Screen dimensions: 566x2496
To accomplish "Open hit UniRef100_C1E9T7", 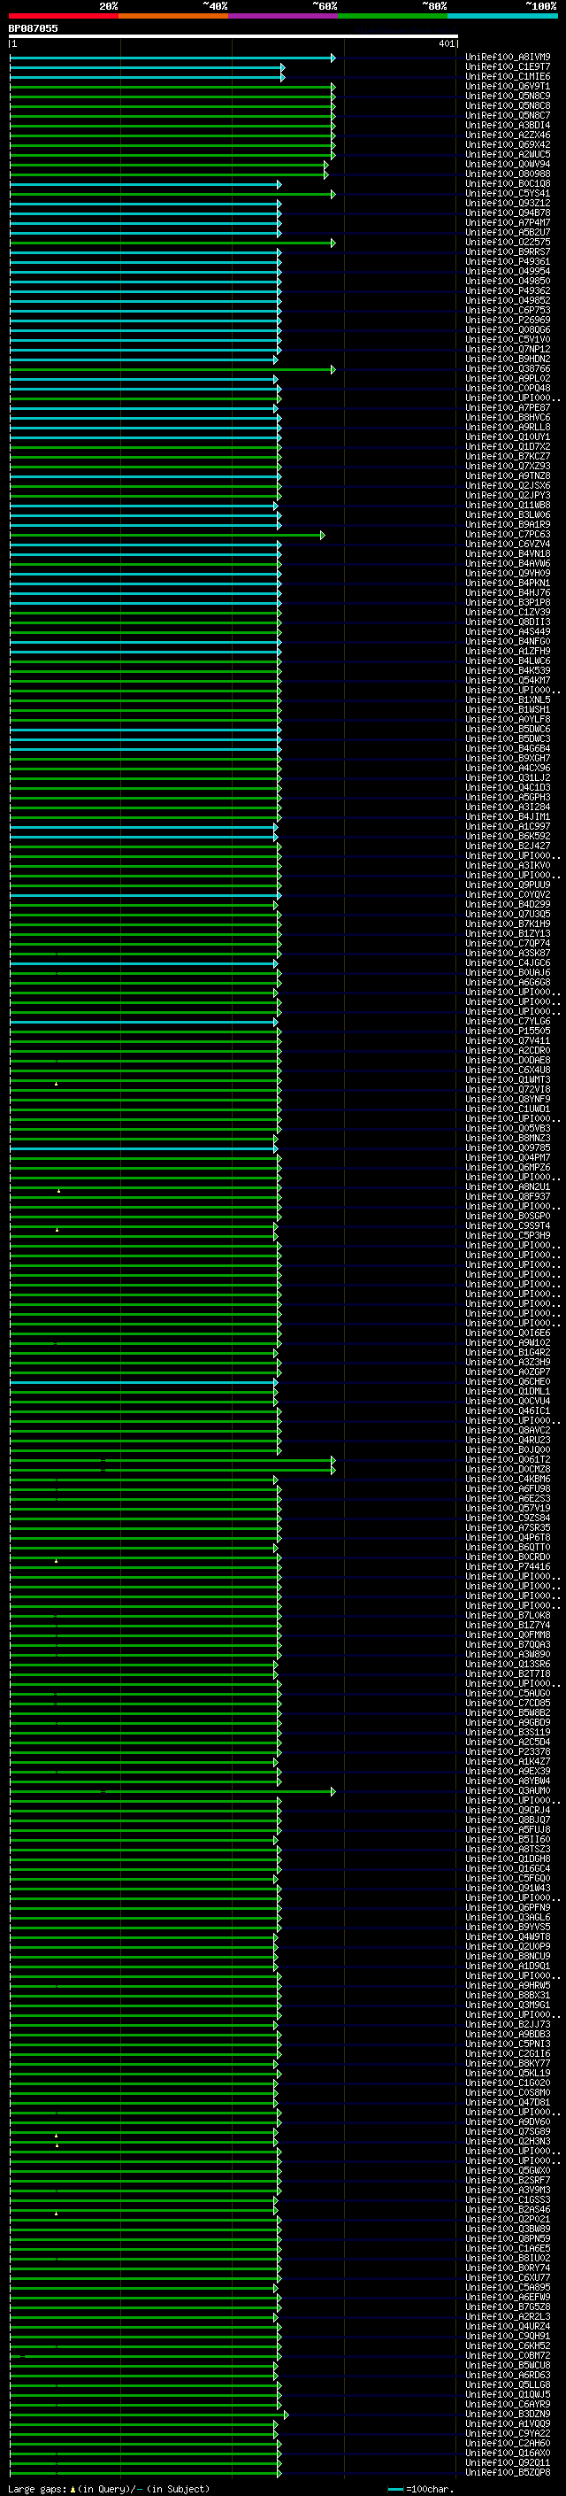I will click(x=508, y=67).
